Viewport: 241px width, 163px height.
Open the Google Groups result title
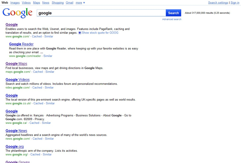click(x=18, y=162)
